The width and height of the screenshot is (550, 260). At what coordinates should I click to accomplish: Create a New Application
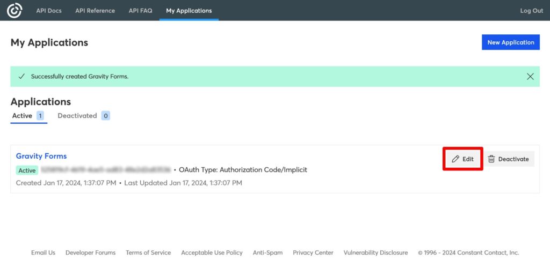tap(510, 42)
